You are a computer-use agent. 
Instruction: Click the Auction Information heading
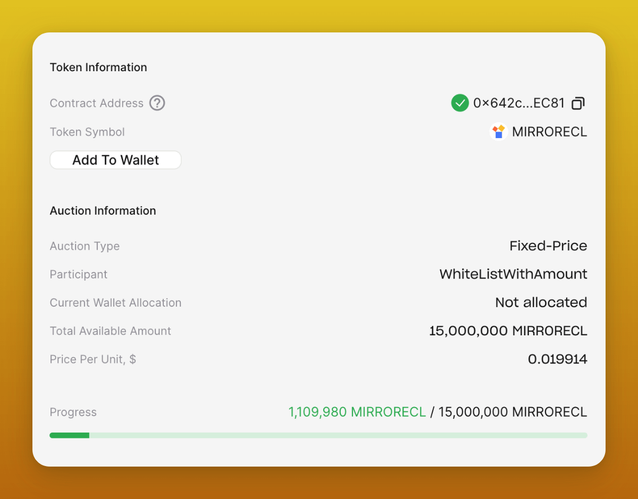[103, 211]
